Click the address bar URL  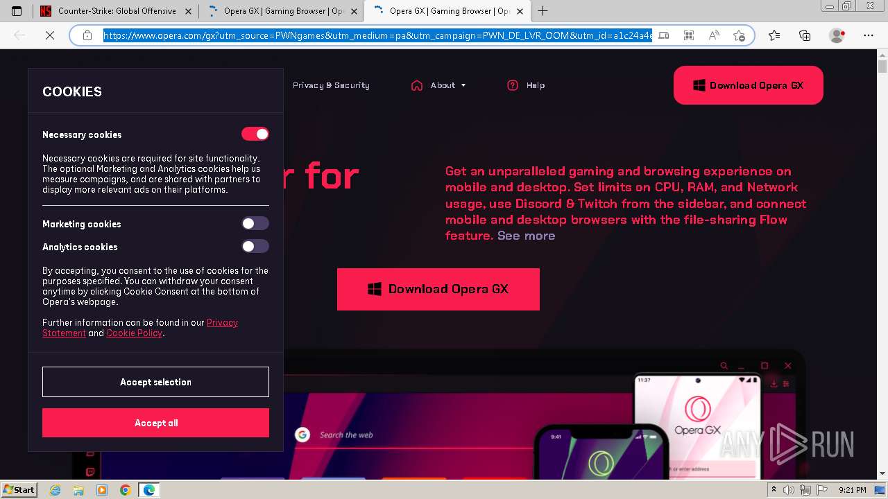tap(377, 35)
